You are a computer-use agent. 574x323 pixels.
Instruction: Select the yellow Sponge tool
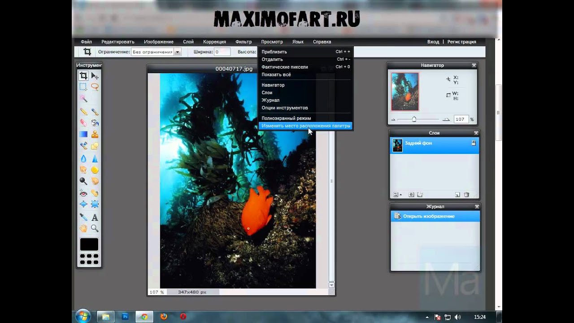pos(95,170)
